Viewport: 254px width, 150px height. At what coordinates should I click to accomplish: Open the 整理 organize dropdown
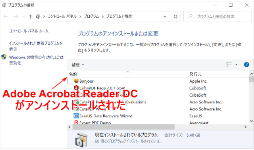pyautogui.click(x=78, y=64)
